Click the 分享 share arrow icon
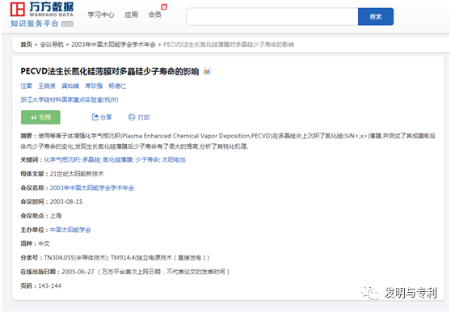This screenshot has width=451, height=313. pyautogui.click(x=95, y=117)
